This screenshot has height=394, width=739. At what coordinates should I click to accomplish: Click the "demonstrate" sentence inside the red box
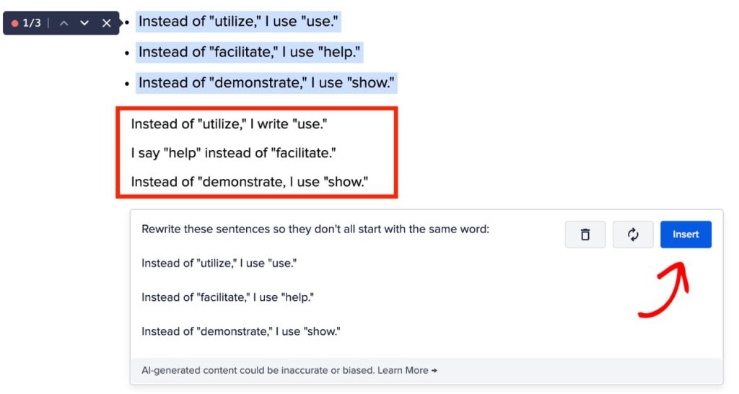click(x=249, y=182)
